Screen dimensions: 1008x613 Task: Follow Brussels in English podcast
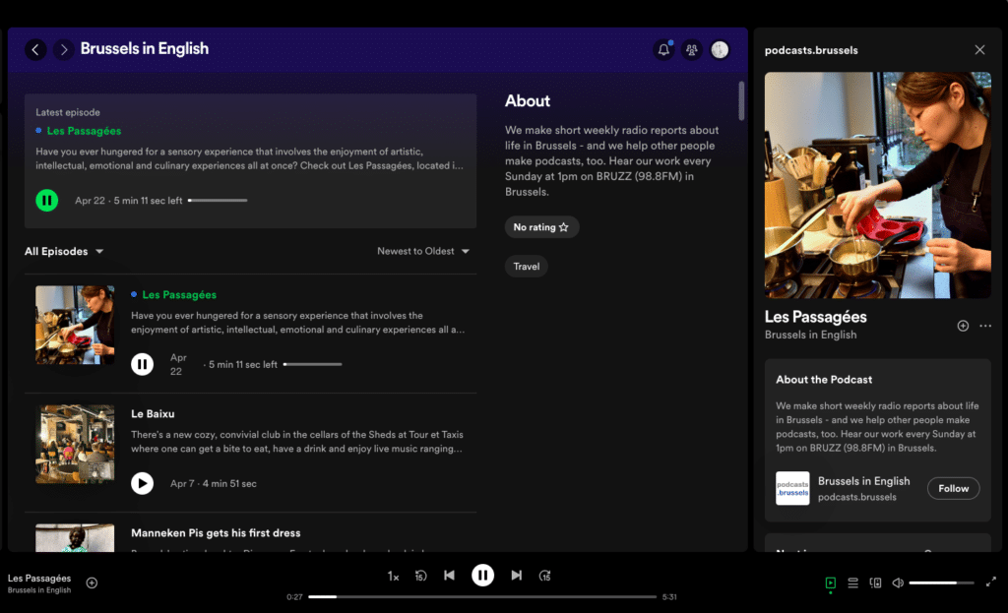click(953, 488)
